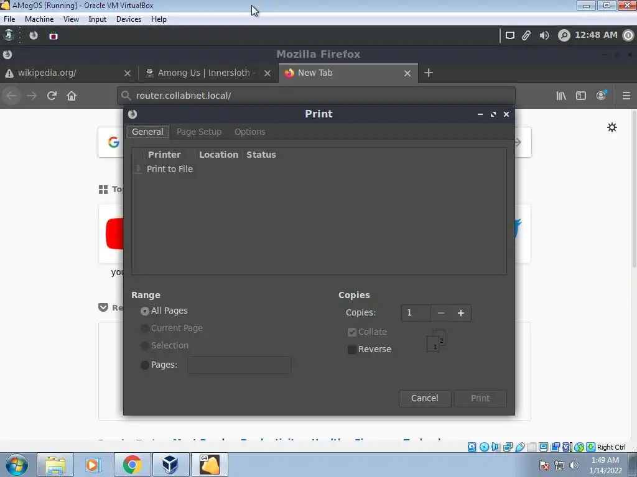Close the New Tab tab
Image resolution: width=637 pixels, height=477 pixels.
407,73
